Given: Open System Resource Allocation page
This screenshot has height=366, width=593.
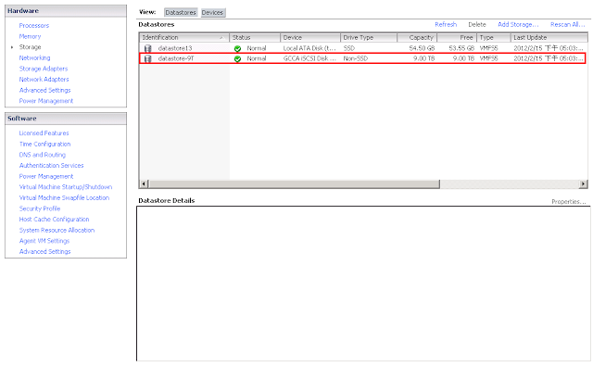Looking at the screenshot, I should [x=57, y=231].
